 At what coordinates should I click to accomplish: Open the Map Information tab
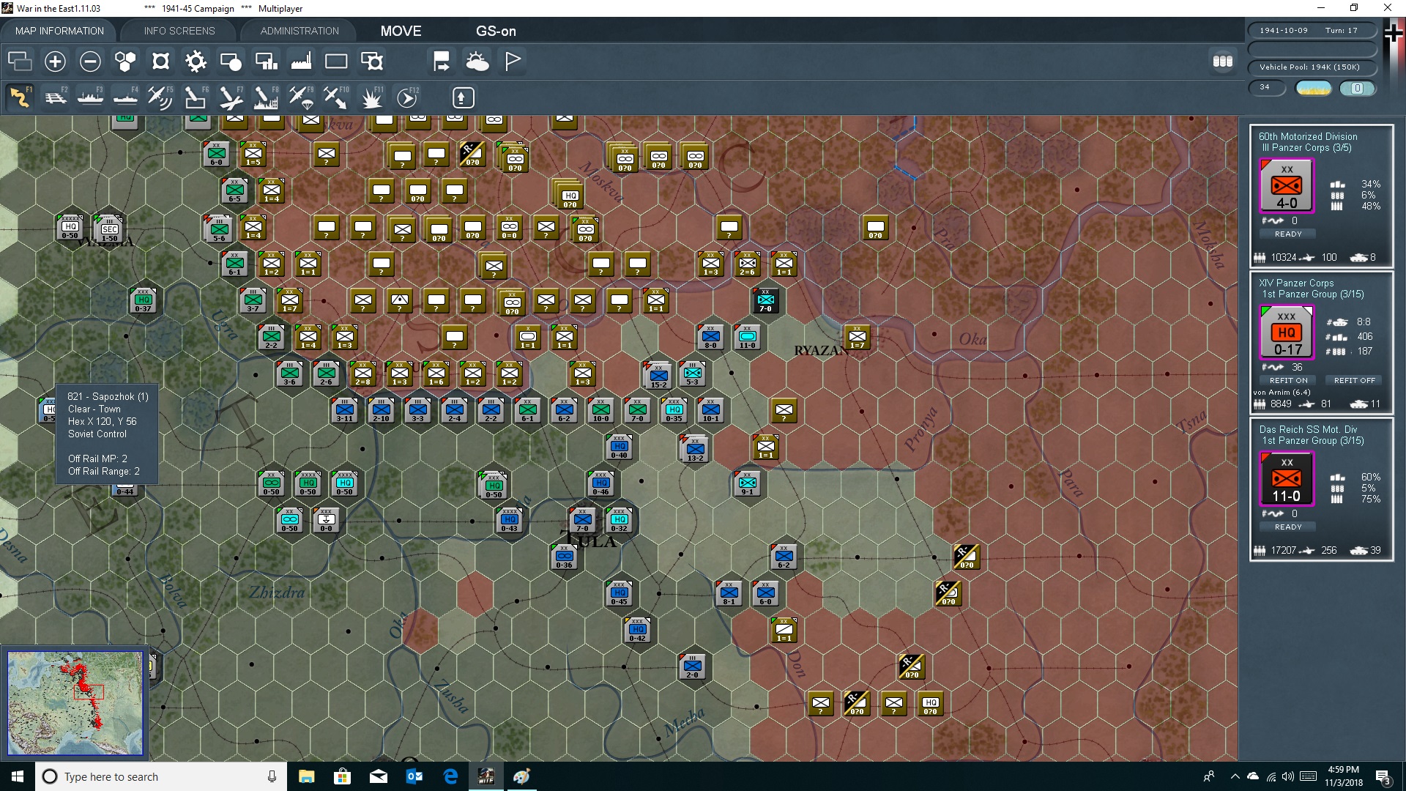[x=59, y=31]
